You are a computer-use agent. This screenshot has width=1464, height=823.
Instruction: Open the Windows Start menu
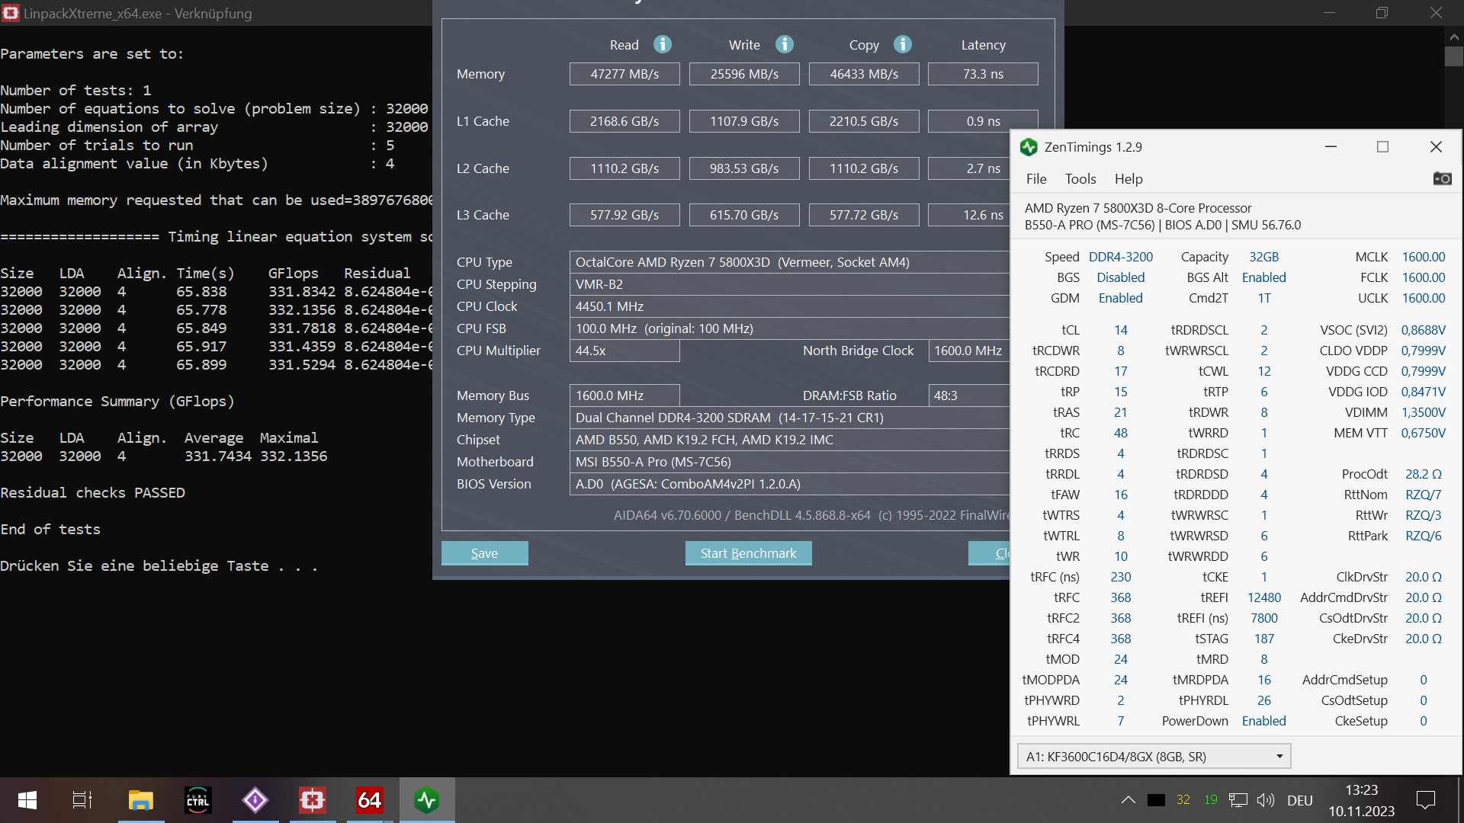(27, 800)
